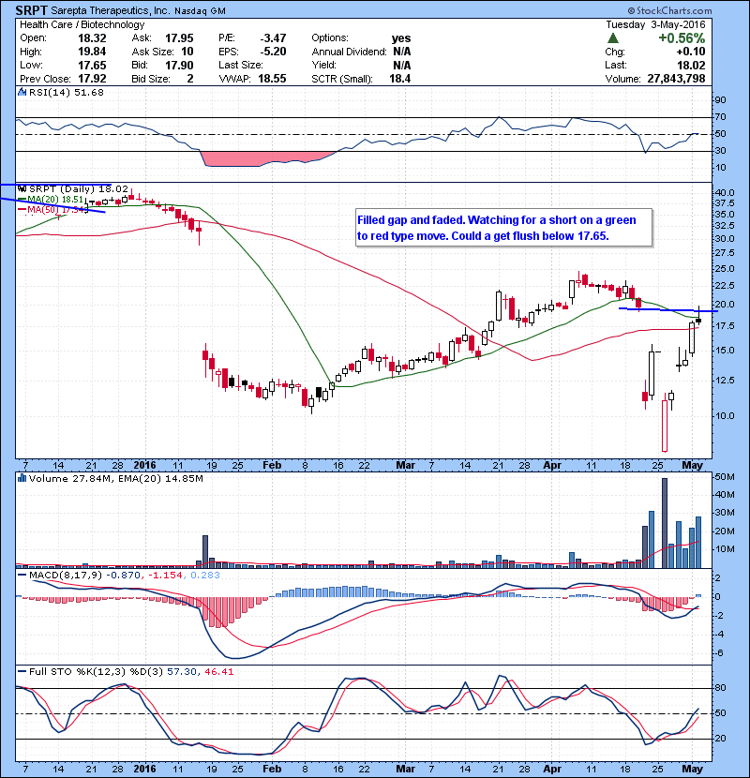Screen dimensions: 750x778
Task: Click the 80 label on the stochastic axis
Action: pos(720,688)
